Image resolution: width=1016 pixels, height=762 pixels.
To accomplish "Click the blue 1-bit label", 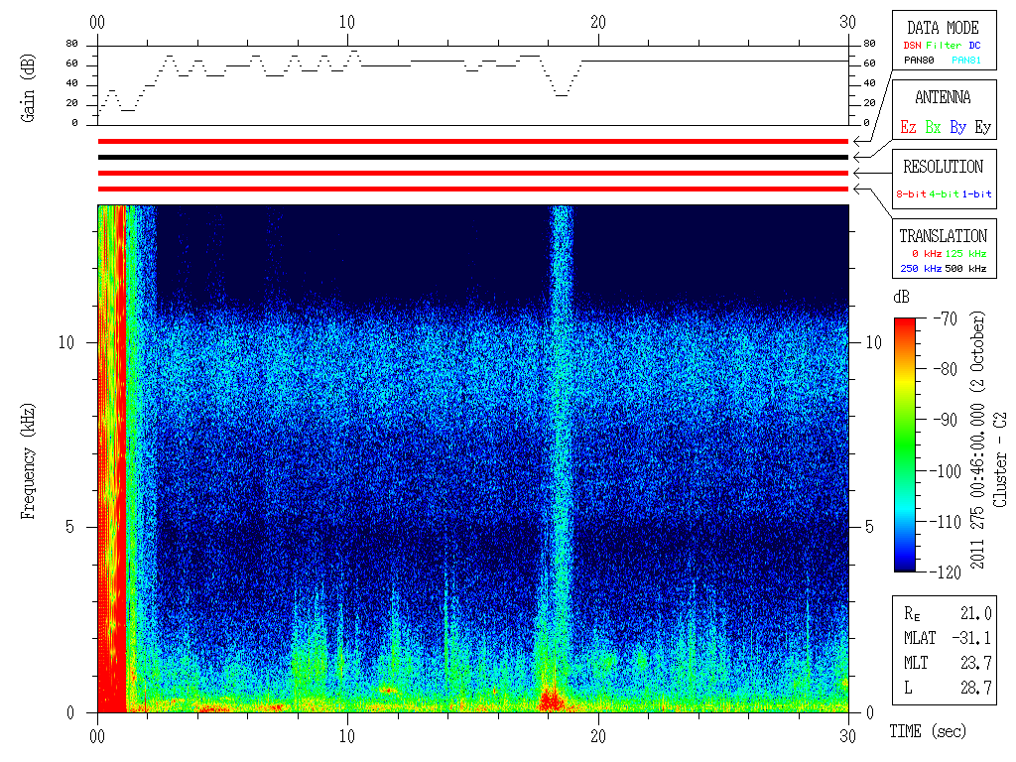I will 976,193.
